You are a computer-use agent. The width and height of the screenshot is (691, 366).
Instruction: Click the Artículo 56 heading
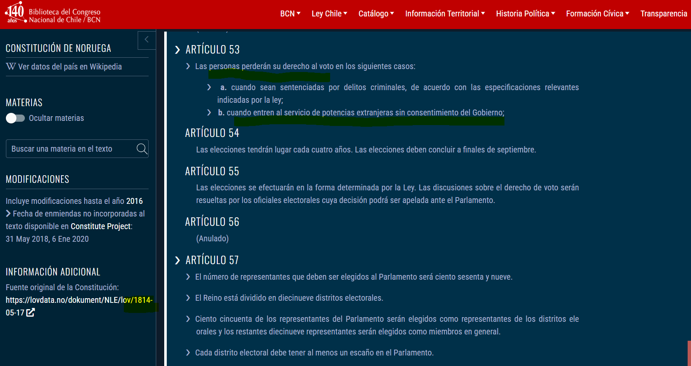212,222
